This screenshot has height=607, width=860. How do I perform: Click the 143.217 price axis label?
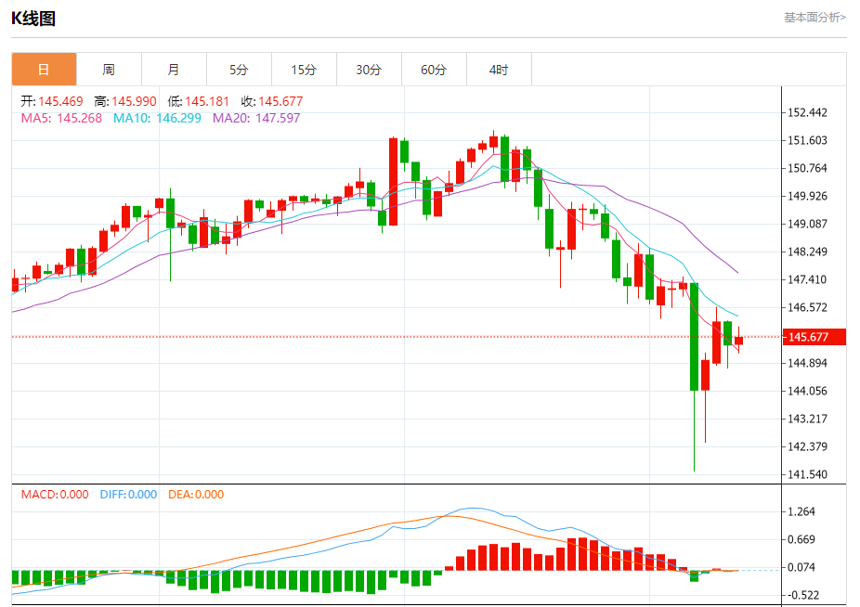[807, 419]
